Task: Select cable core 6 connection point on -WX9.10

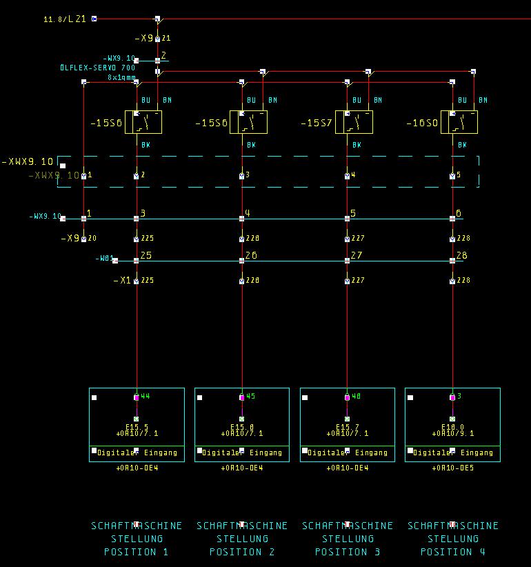Action: 452,219
